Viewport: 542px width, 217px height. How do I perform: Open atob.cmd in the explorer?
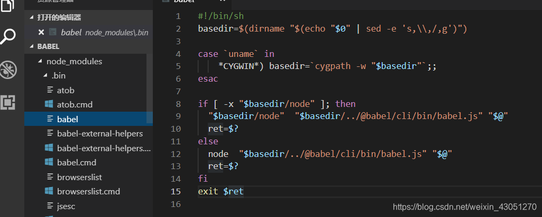(x=75, y=104)
